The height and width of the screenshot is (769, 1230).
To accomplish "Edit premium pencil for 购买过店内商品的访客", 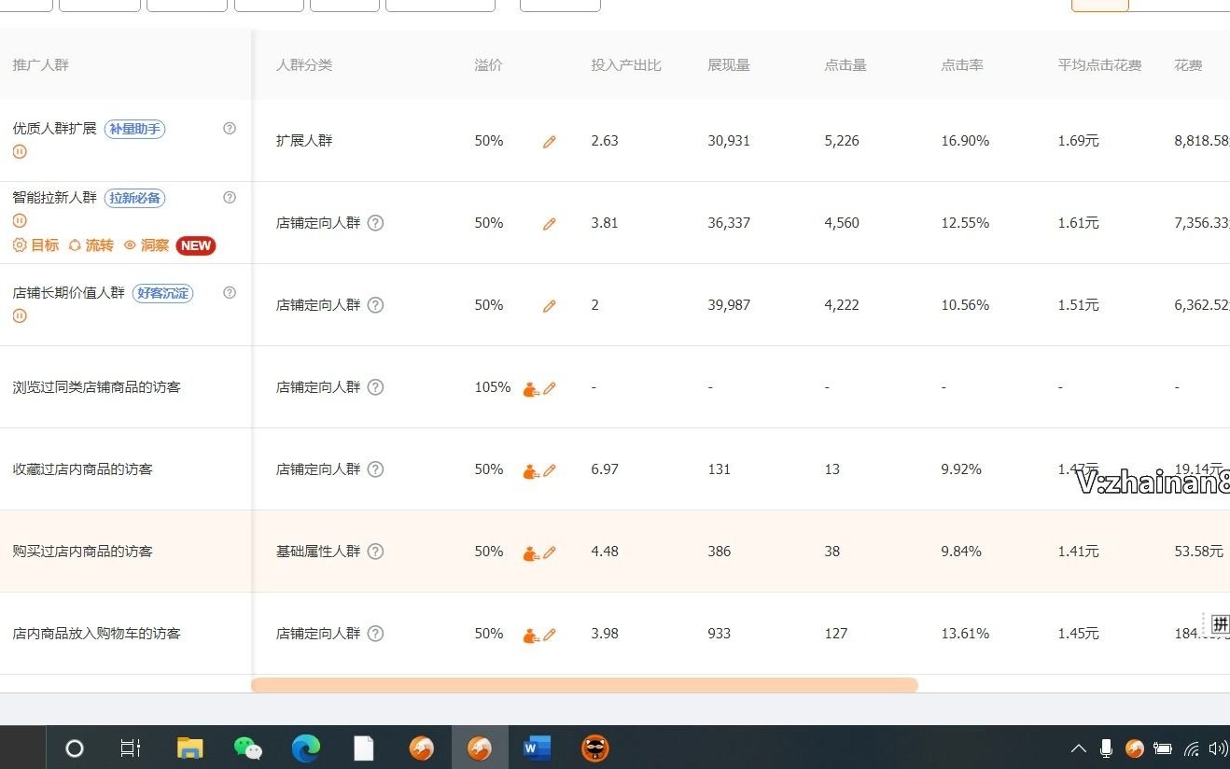I will 550,552.
